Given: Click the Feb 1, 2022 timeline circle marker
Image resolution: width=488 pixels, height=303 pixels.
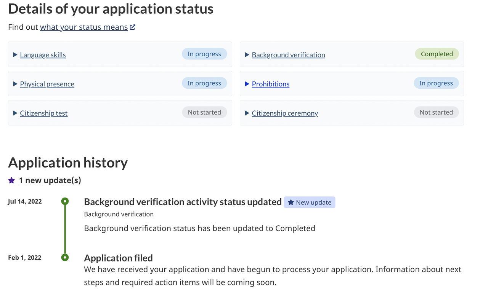Looking at the screenshot, I should click(65, 258).
